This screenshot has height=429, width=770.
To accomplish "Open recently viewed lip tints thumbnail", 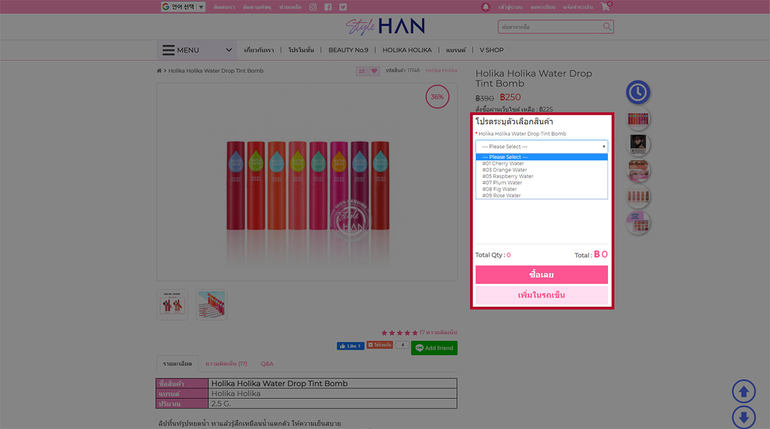I will tap(638, 119).
